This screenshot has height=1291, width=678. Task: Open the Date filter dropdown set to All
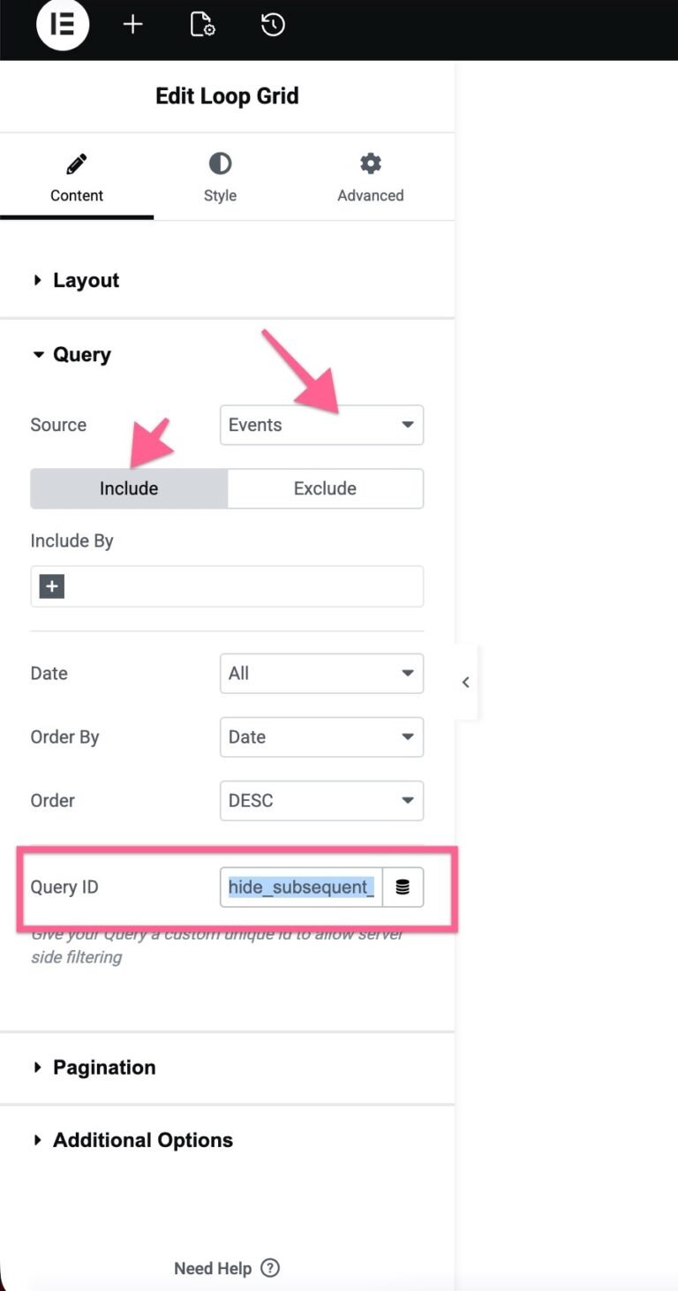321,673
